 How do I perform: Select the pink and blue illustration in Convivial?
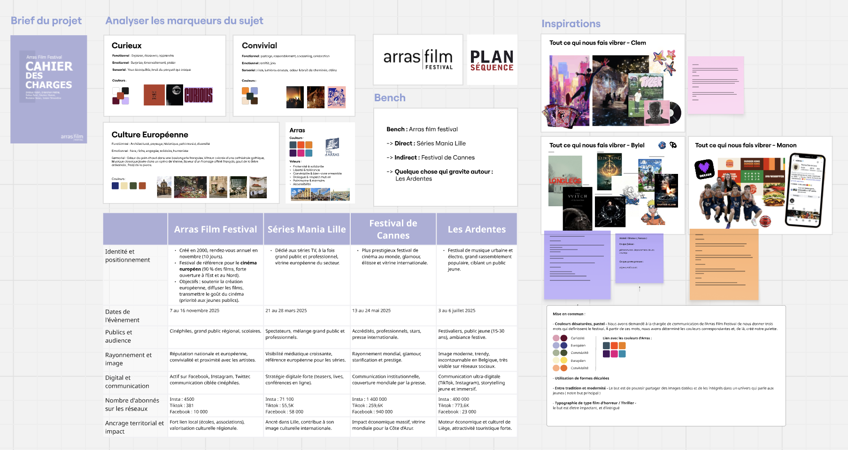(x=337, y=97)
